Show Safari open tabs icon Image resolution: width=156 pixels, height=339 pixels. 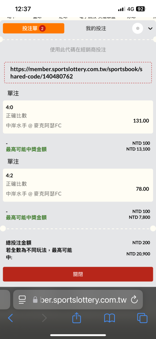[142, 318]
